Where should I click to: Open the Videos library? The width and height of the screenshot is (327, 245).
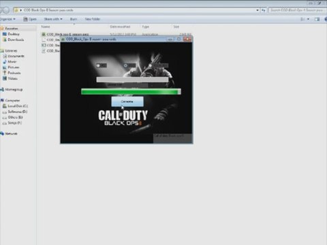(12, 78)
